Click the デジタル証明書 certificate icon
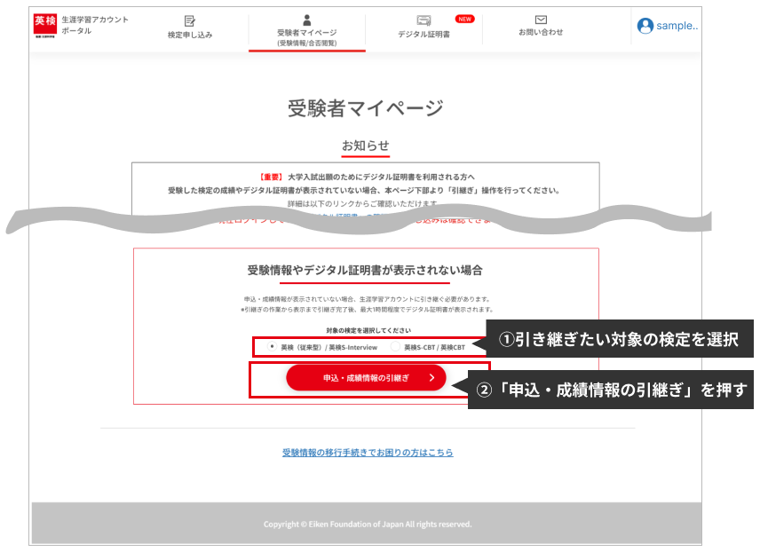Screen dimensions: 760x560 pyautogui.click(x=424, y=20)
